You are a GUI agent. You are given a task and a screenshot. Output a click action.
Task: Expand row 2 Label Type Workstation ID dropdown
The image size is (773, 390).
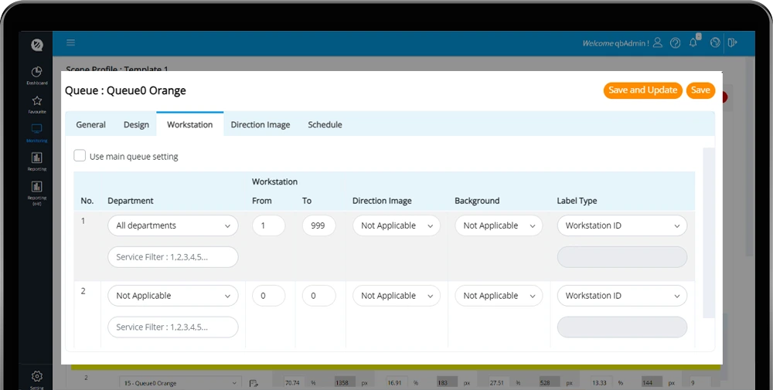pos(621,296)
